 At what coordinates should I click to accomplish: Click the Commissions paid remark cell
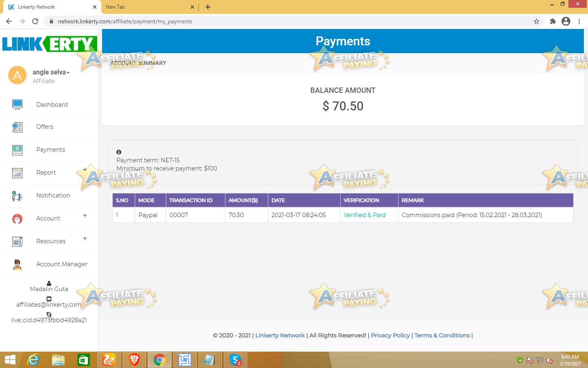pyautogui.click(x=486, y=215)
